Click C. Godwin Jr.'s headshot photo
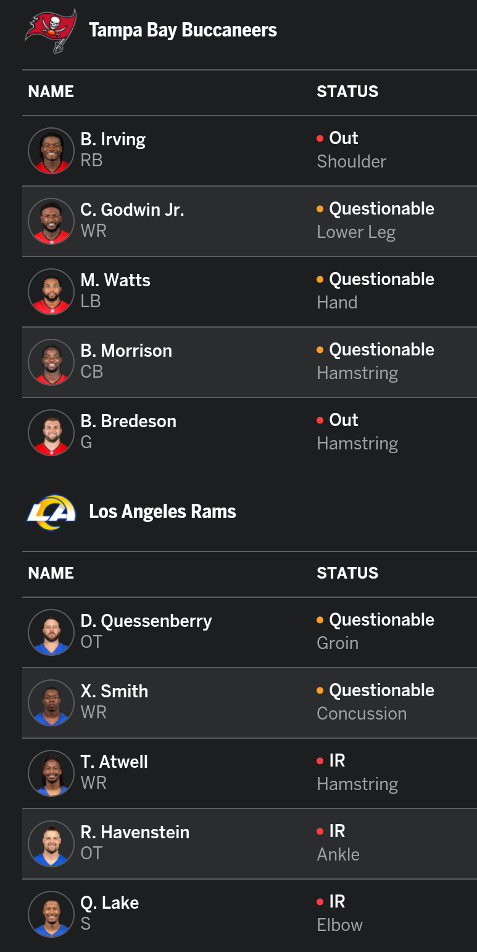This screenshot has width=477, height=952. pyautogui.click(x=51, y=221)
